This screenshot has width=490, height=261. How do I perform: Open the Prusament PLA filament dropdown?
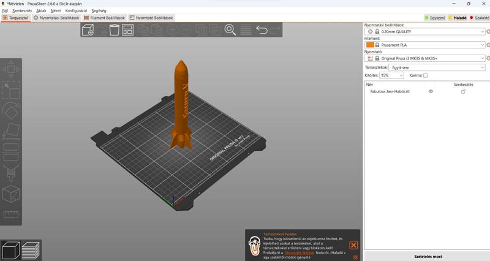tap(424, 45)
